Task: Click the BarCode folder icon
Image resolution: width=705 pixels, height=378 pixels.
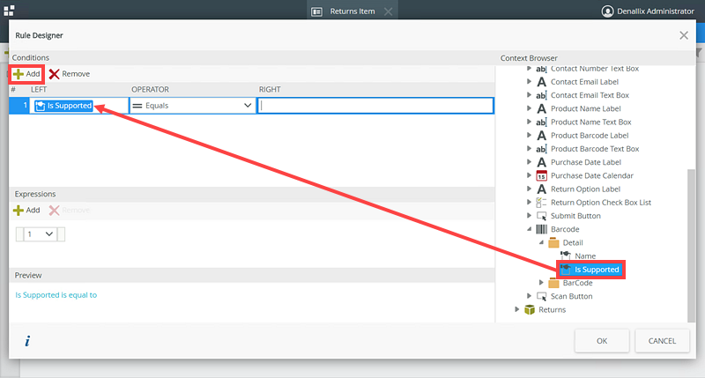Action: click(x=553, y=283)
